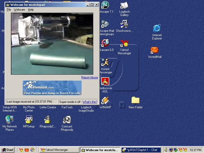Select the Netscape Mail Newsgroups icon
Viewport: 204px width, 153px height.
click(105, 24)
